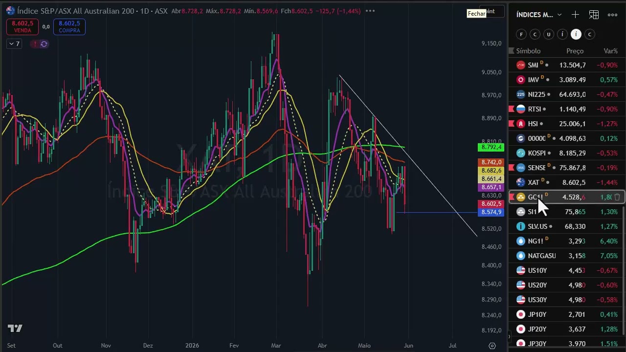
Task: Click the SLV.US symbol logo
Action: pyautogui.click(x=521, y=226)
